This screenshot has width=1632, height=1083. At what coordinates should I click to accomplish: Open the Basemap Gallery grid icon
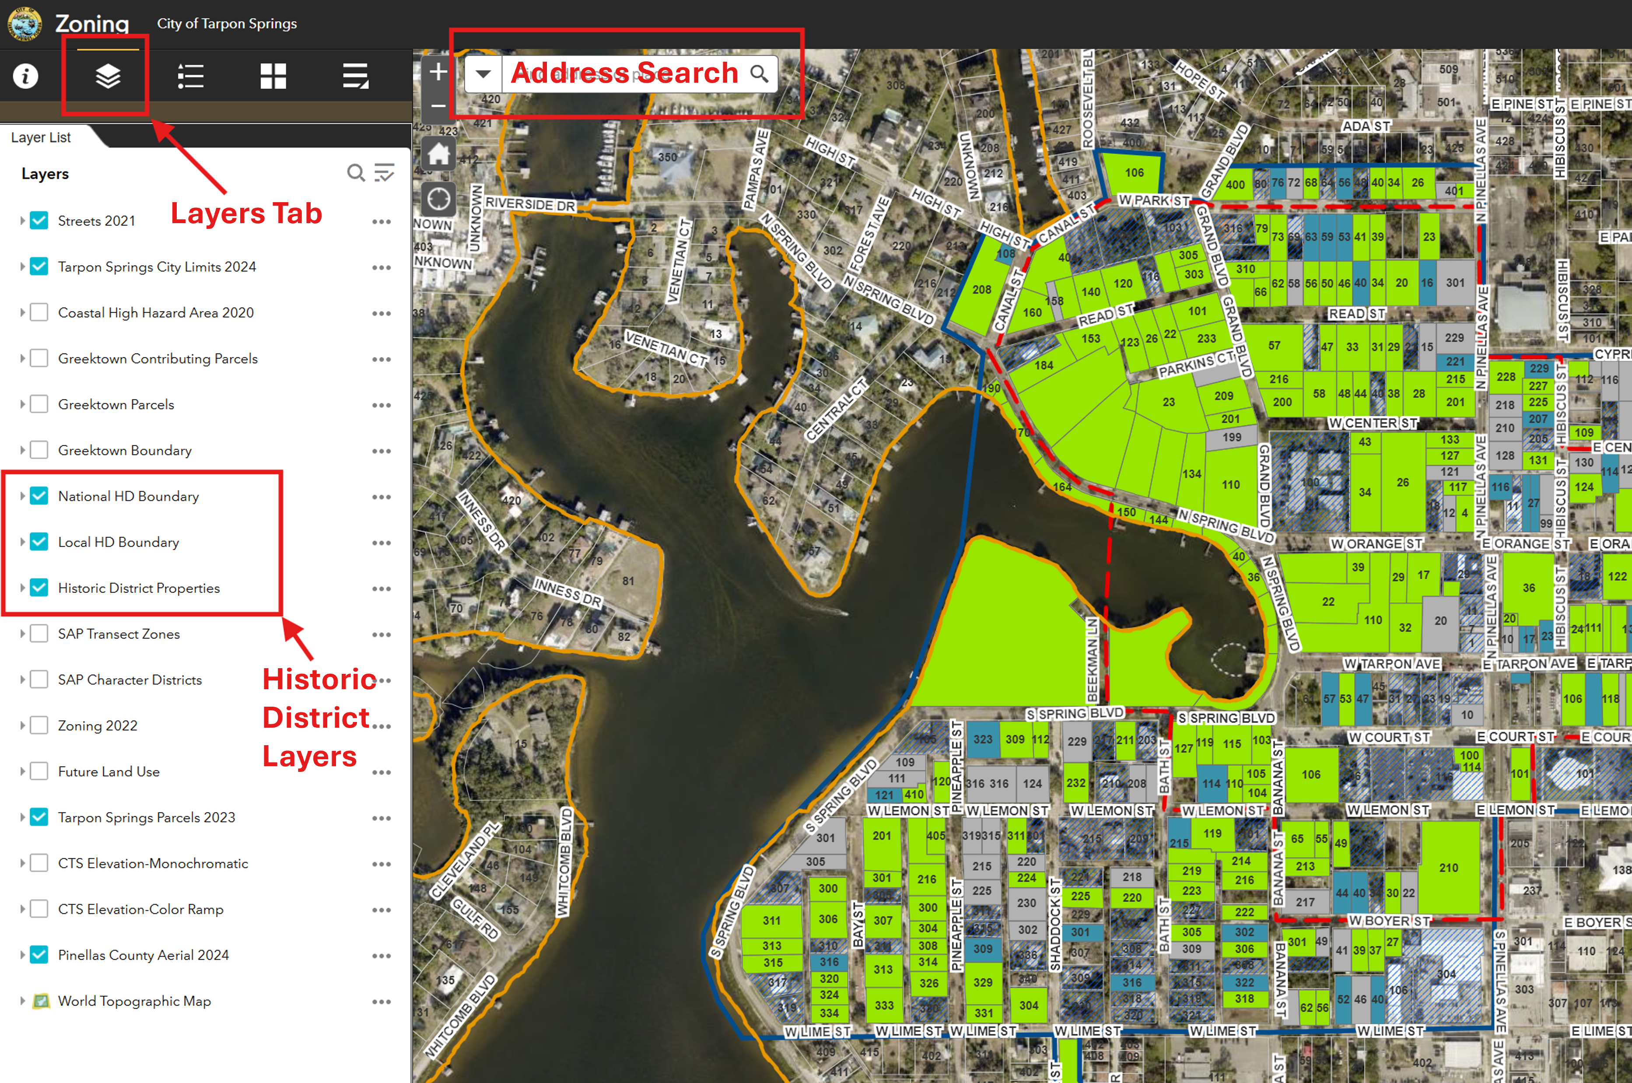click(x=273, y=76)
